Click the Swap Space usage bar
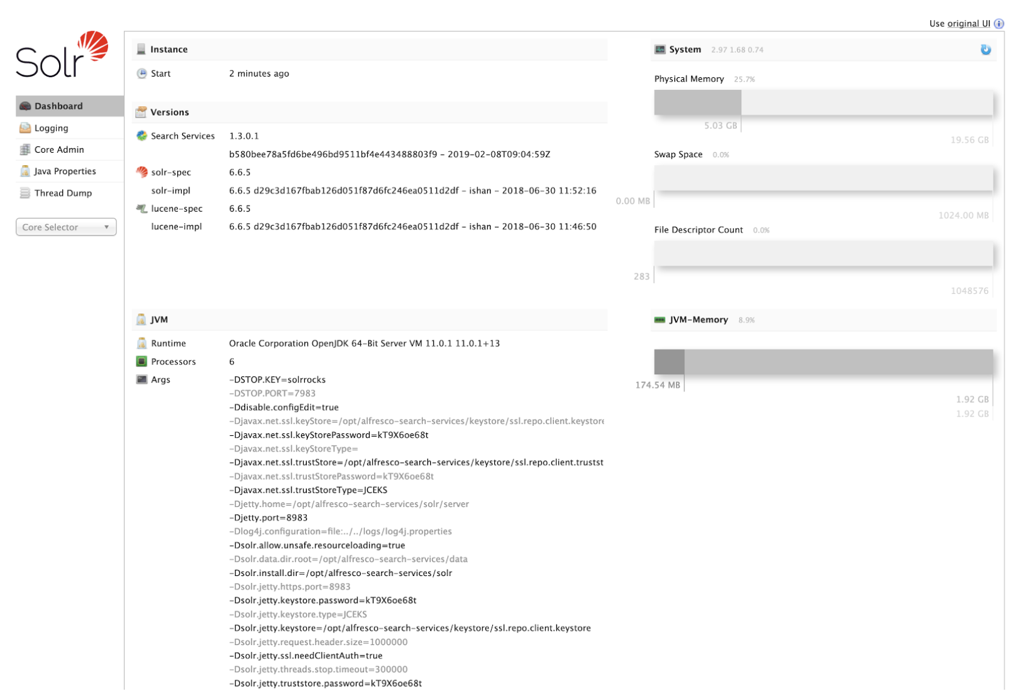This screenshot has height=696, width=1011. coord(823,178)
